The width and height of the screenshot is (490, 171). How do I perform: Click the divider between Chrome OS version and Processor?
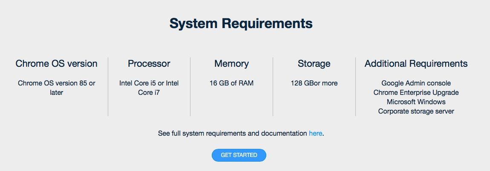[x=108, y=87]
